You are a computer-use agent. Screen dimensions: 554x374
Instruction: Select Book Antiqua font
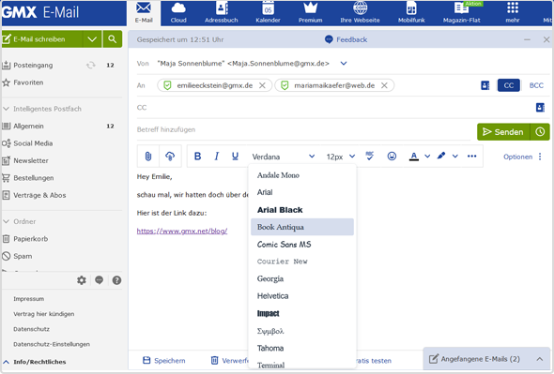[302, 227]
